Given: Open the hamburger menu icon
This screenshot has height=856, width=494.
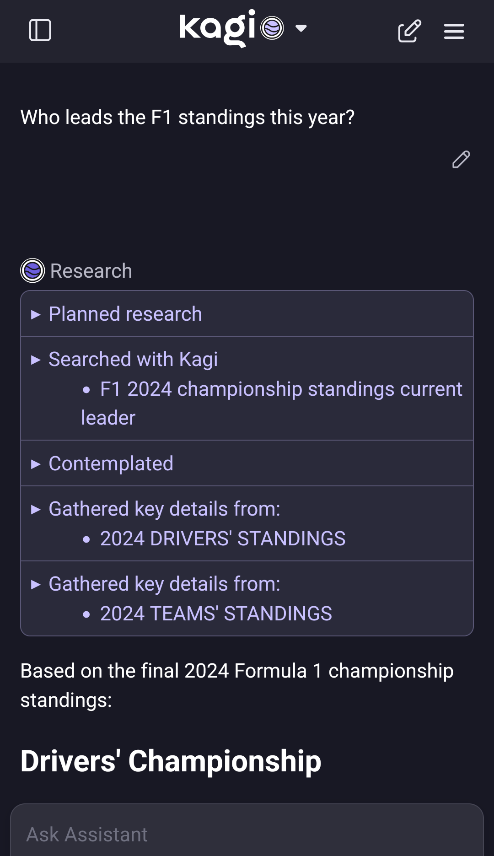Looking at the screenshot, I should tap(453, 31).
